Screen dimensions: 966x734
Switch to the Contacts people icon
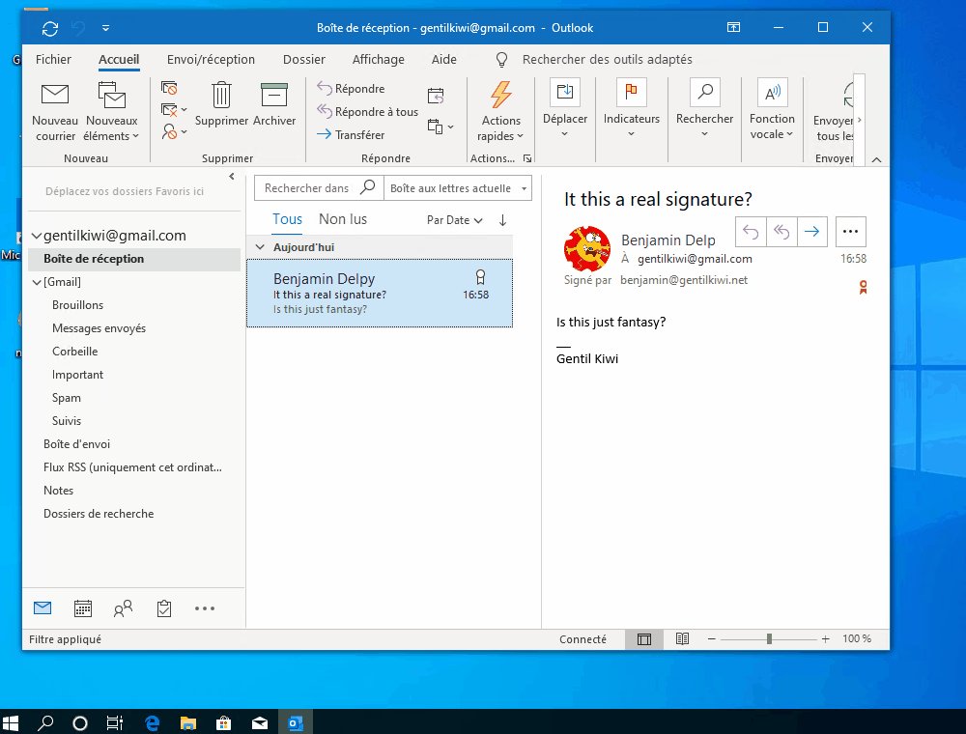pos(123,608)
